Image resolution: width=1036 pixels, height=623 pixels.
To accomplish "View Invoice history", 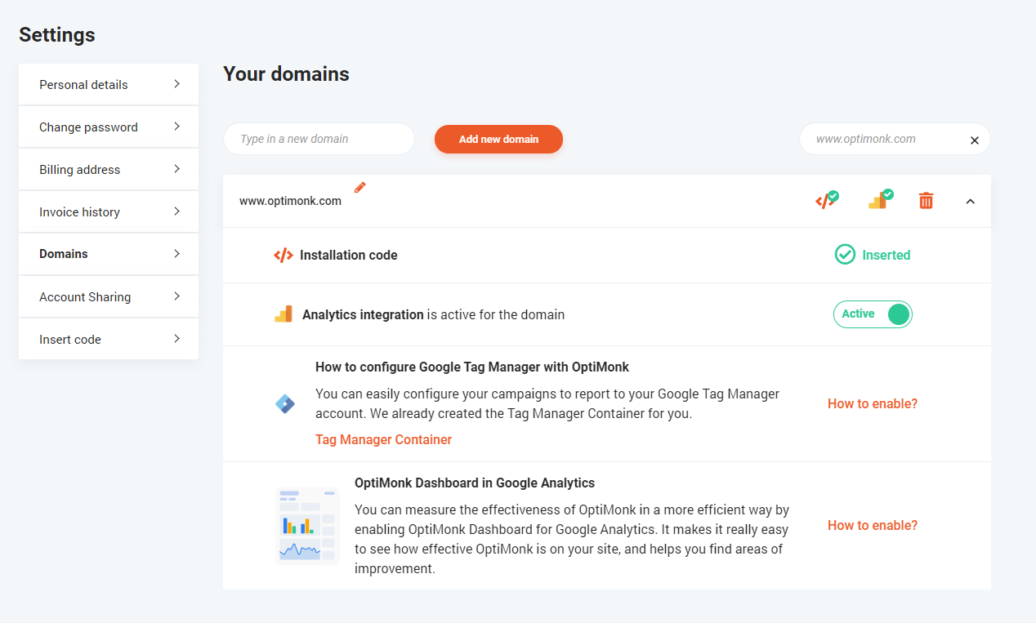I will click(109, 212).
